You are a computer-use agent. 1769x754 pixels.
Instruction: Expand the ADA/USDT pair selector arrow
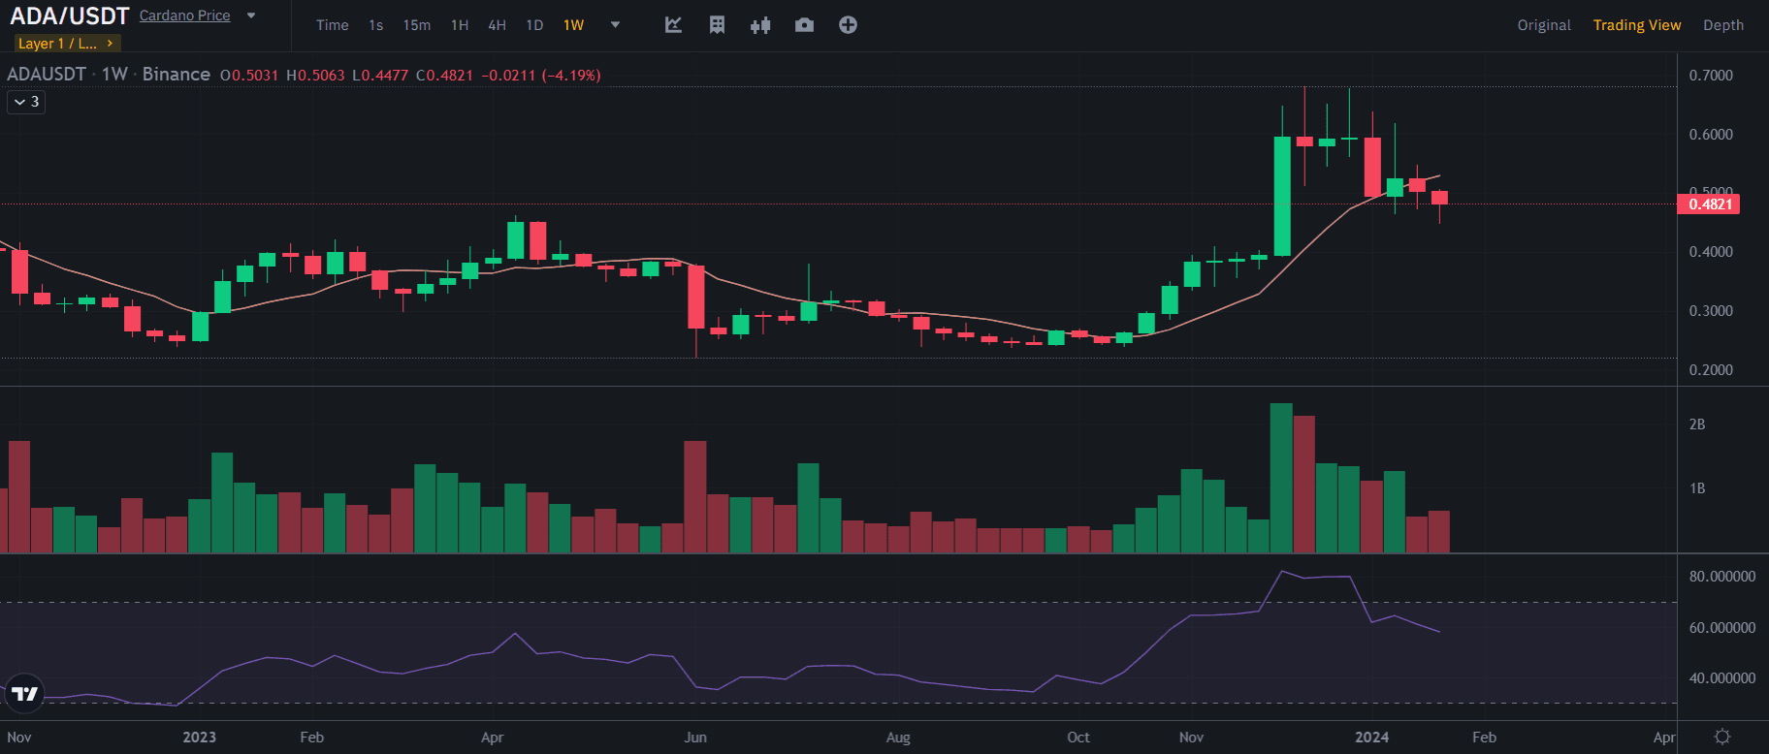(x=251, y=16)
